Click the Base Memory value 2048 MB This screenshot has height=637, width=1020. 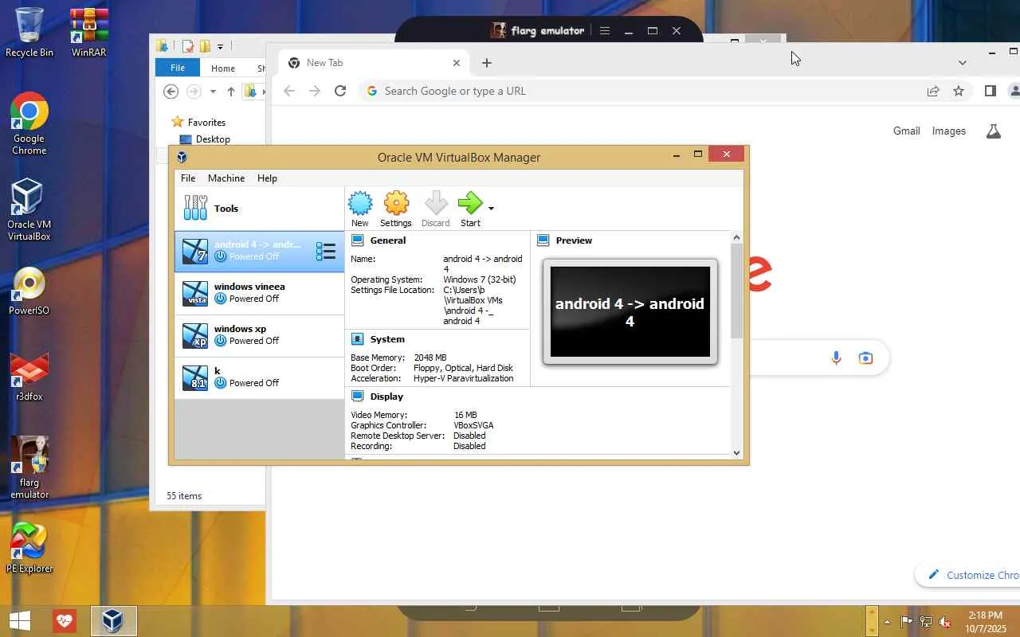[x=430, y=358]
